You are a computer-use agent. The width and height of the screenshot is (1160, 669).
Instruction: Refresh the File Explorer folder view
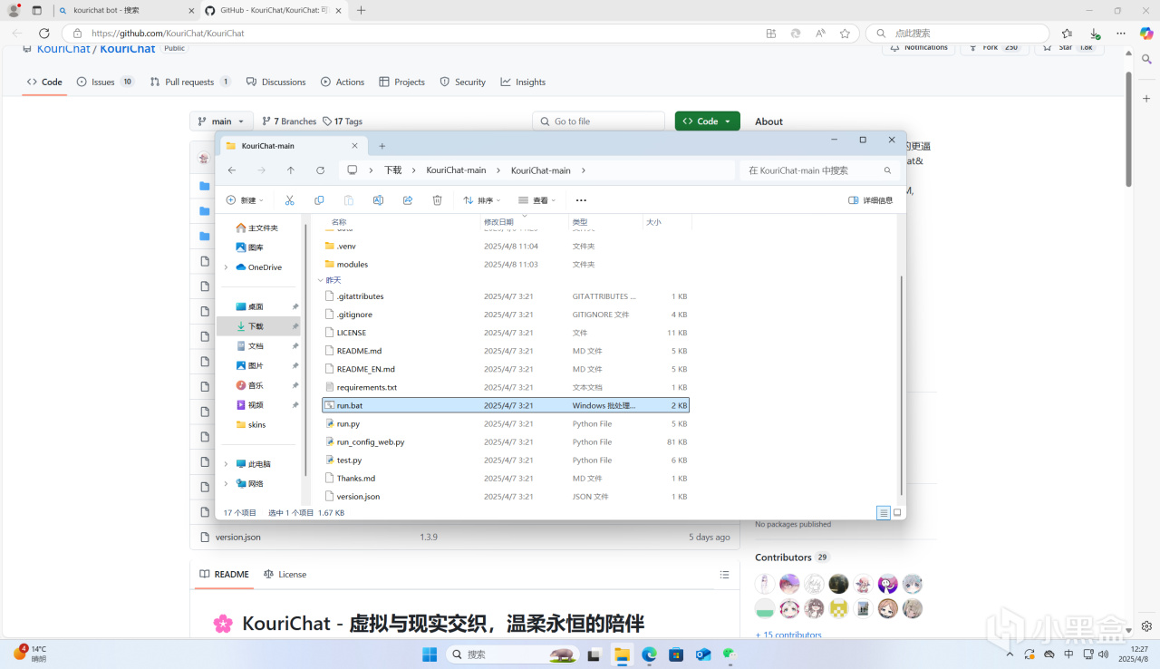pos(320,170)
